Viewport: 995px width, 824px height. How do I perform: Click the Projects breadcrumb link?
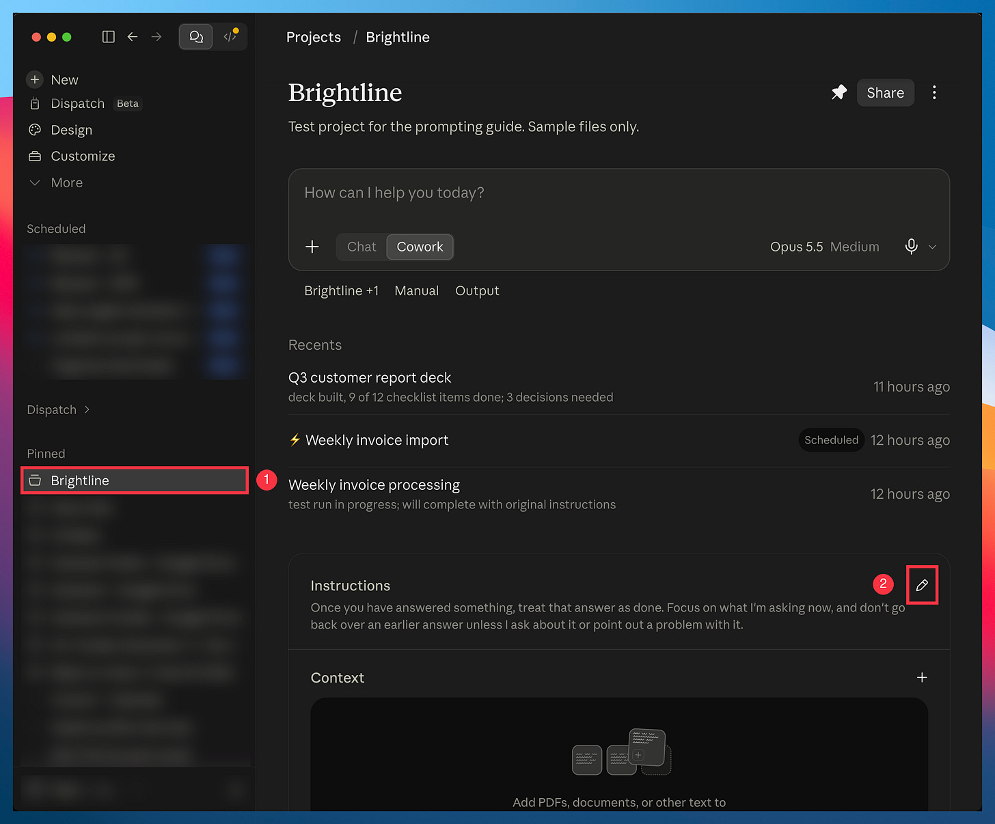point(314,38)
